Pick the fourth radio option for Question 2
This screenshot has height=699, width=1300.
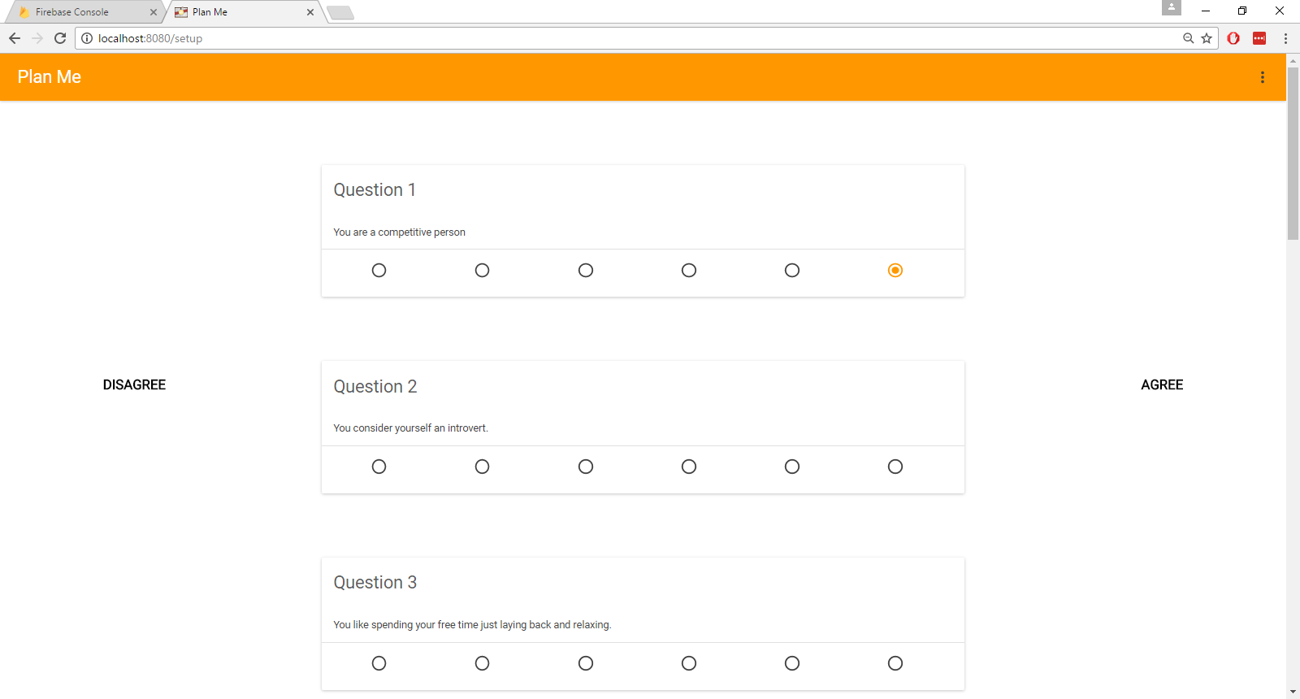coord(689,467)
